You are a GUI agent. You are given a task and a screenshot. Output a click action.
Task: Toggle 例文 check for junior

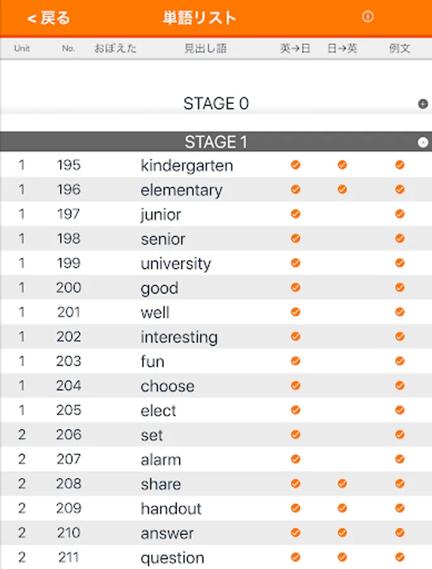coord(400,214)
